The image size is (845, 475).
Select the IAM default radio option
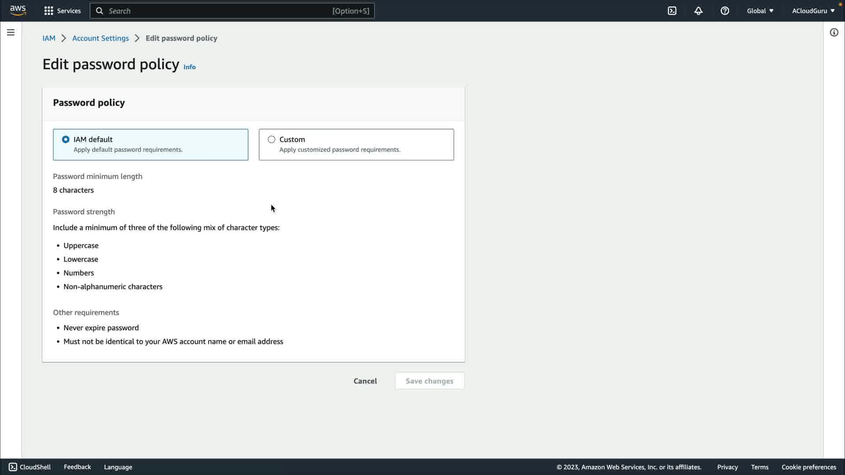(x=66, y=139)
